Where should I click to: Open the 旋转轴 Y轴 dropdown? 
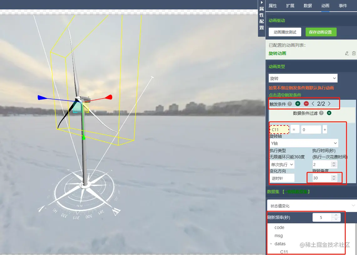coord(304,143)
